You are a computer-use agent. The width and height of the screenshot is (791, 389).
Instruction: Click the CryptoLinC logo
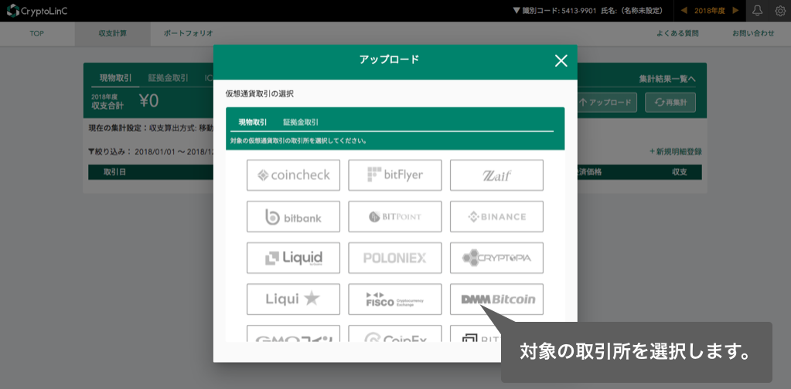click(x=37, y=11)
